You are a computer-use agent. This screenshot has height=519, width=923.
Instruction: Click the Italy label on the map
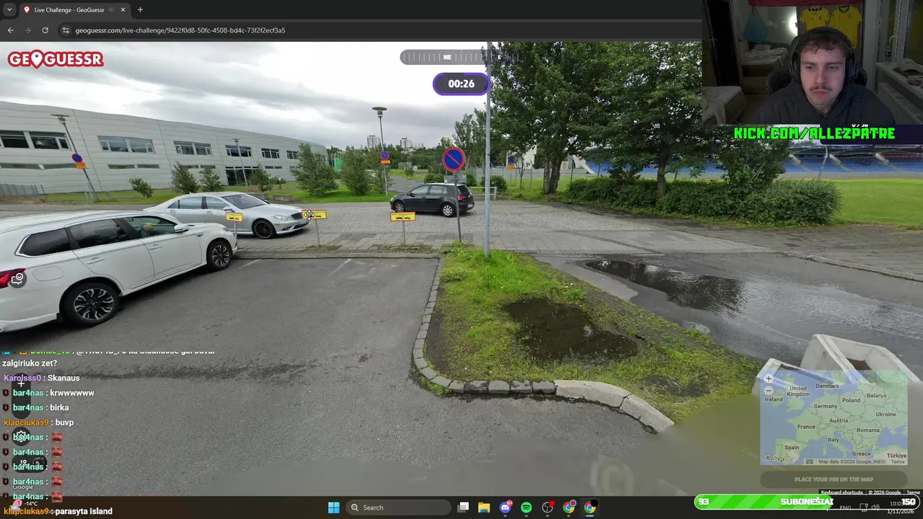point(834,440)
